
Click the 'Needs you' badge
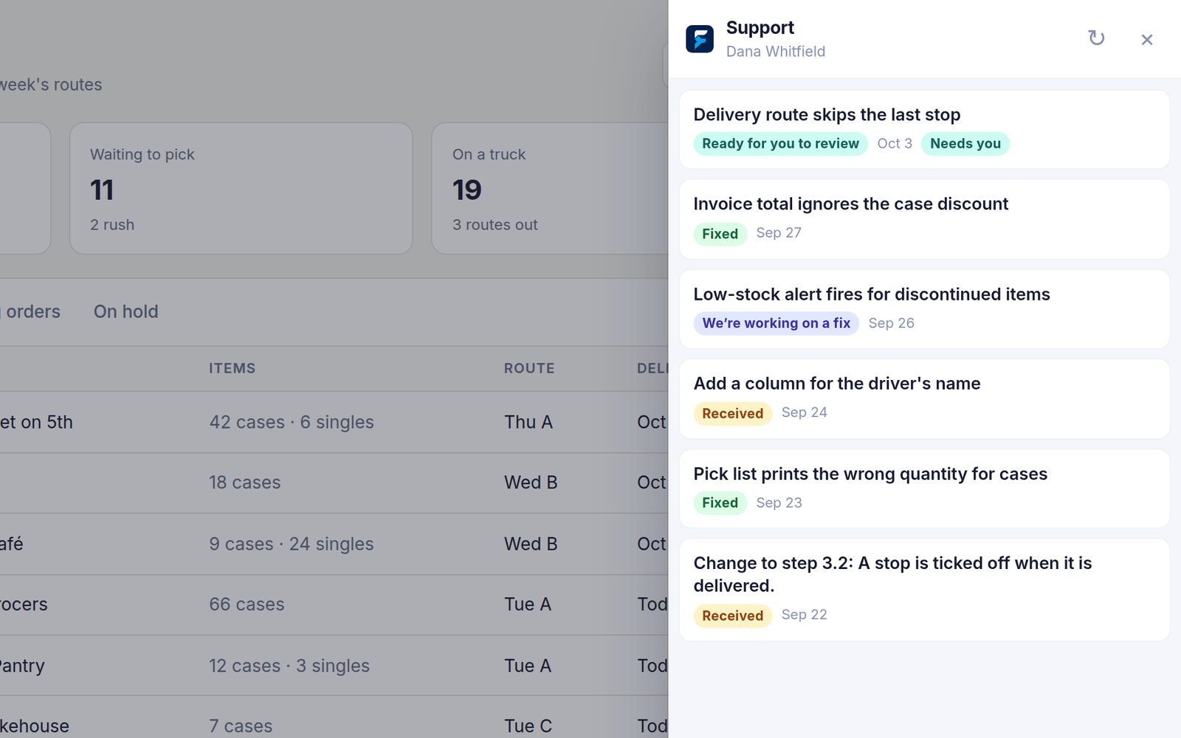965,144
